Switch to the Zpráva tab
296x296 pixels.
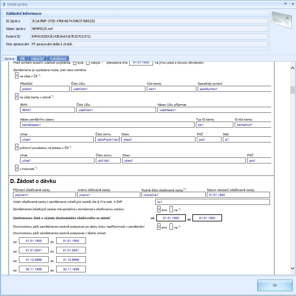click(9, 59)
